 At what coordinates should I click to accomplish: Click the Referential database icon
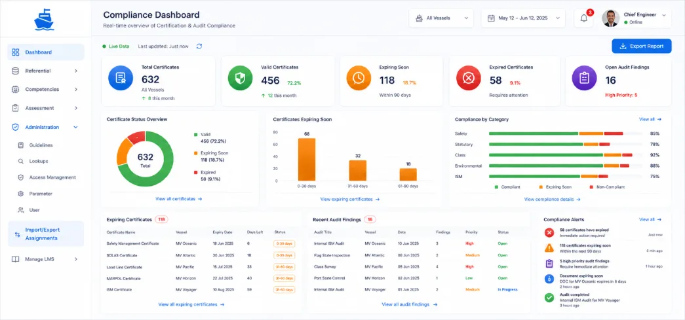pyautogui.click(x=16, y=71)
